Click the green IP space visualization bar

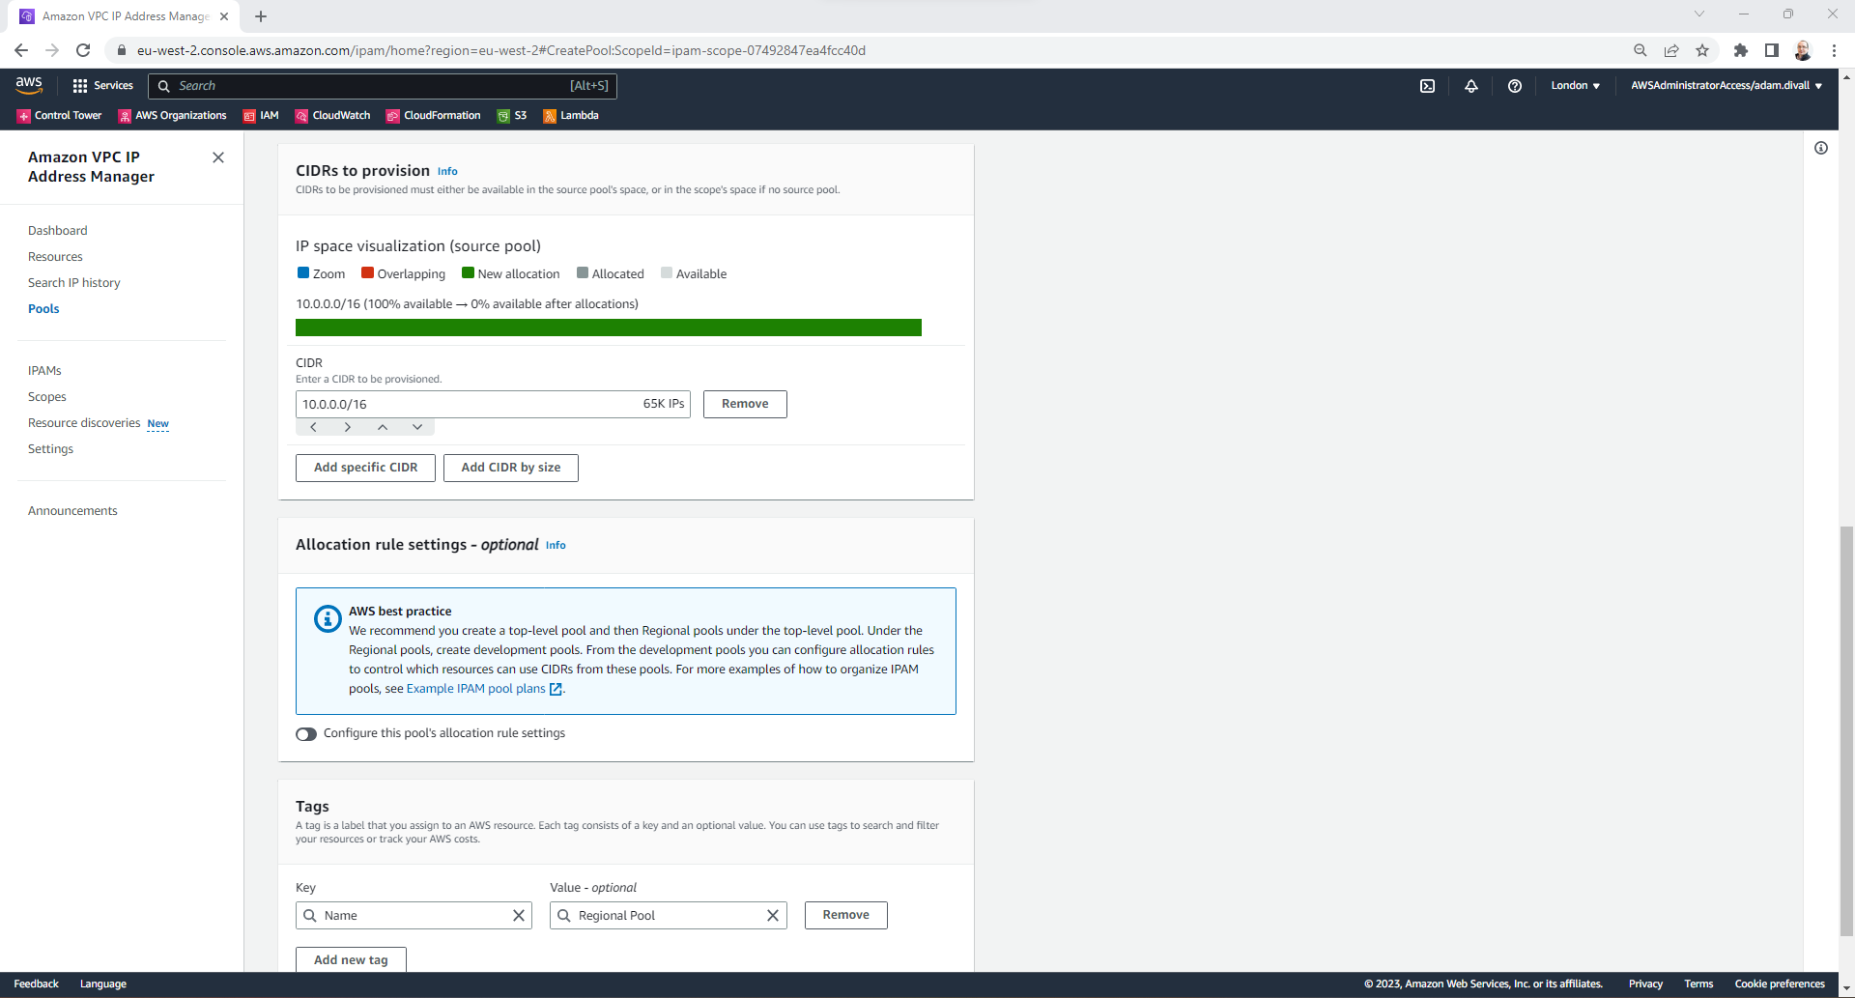click(x=609, y=328)
